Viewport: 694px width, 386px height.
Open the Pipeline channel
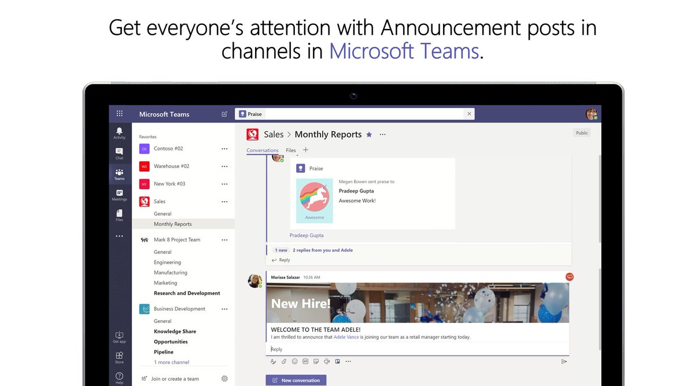164,352
